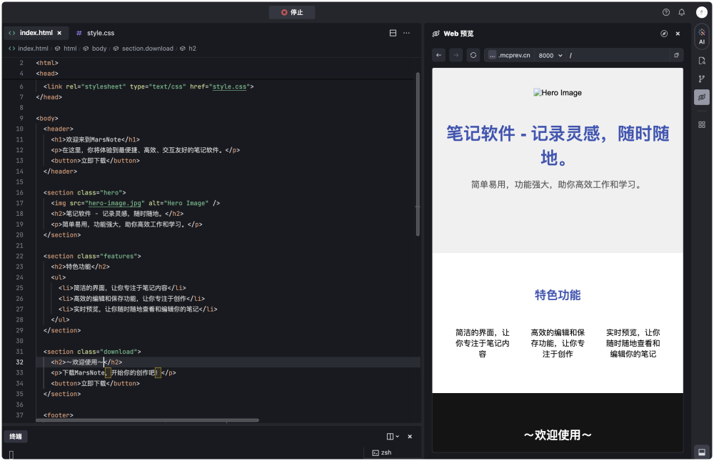
Task: Open the terminal split dropdown arrow
Action: click(397, 436)
